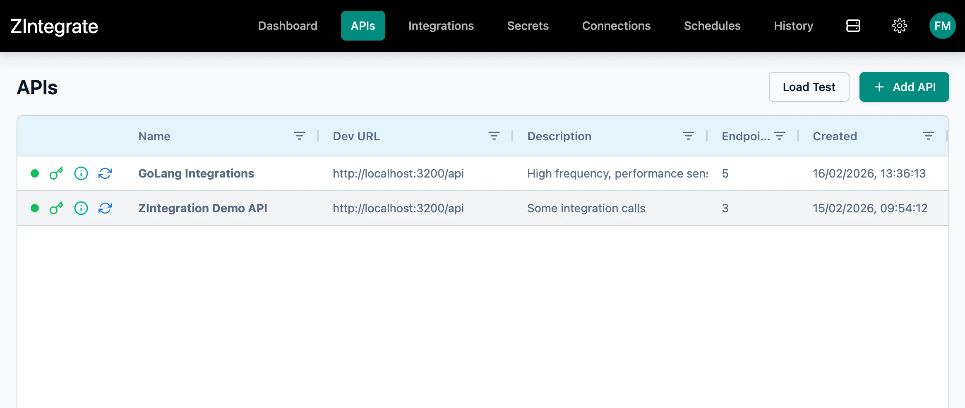The width and height of the screenshot is (965, 408).
Task: Open the Description column filter control
Action: (x=688, y=135)
